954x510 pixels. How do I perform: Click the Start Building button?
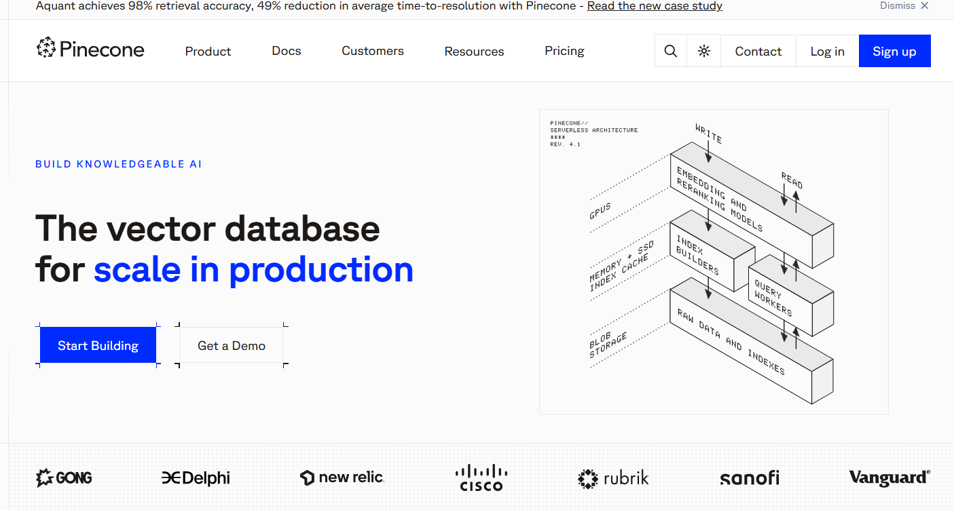click(98, 345)
